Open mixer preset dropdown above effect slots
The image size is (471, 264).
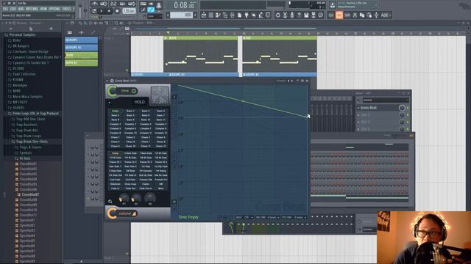[386, 100]
